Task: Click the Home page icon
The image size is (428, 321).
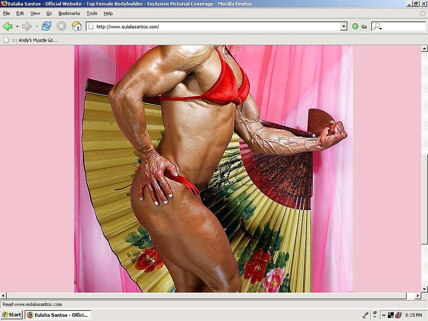Action: click(x=77, y=26)
